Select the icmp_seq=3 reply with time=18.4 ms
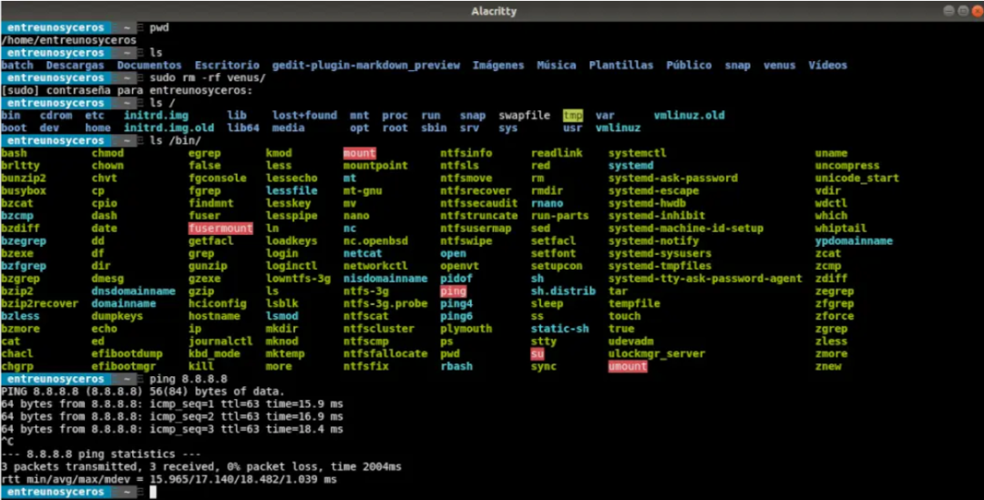984x500 pixels. click(172, 429)
